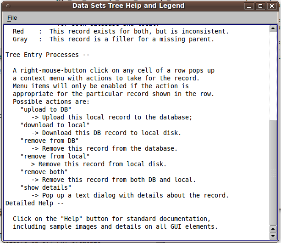Click the up arrow near the scrollbar bottom
The height and width of the screenshot is (243, 281).
(273, 229)
